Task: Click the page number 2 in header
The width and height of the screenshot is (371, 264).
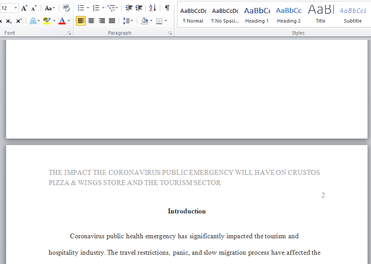Action: (323, 195)
